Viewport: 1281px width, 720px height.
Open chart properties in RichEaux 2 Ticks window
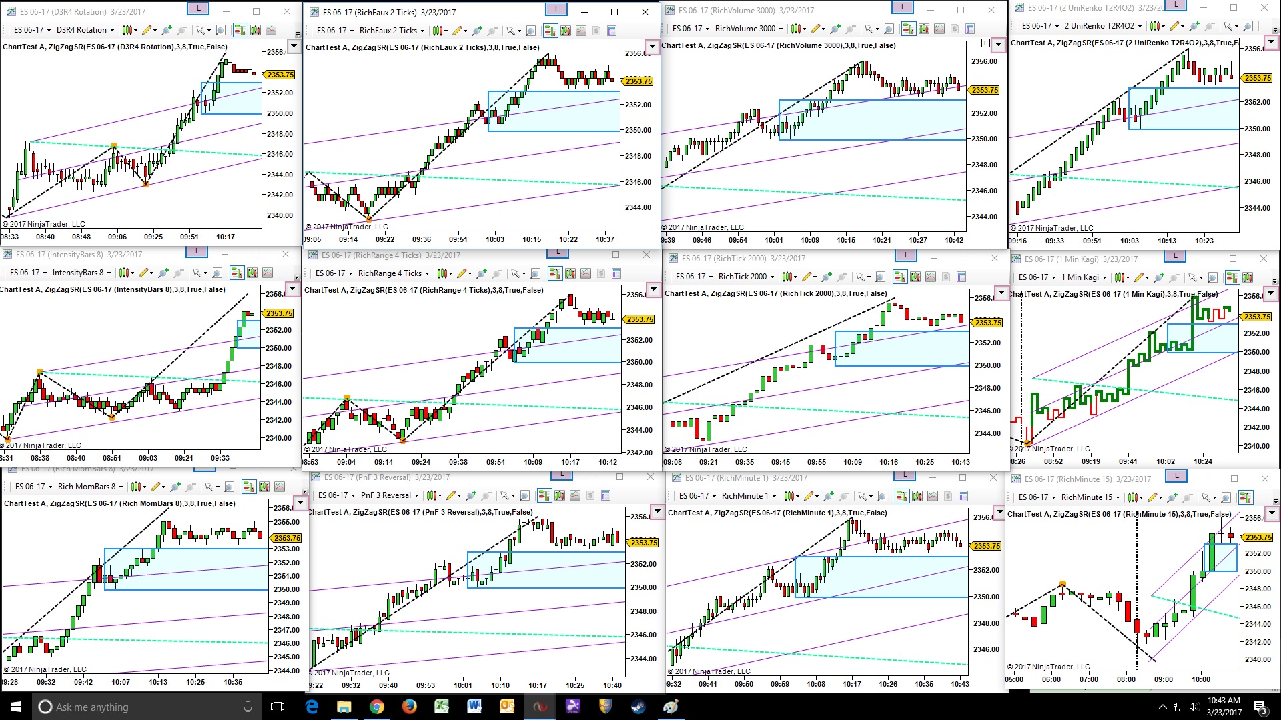pos(612,31)
